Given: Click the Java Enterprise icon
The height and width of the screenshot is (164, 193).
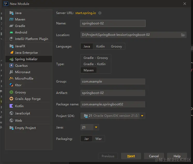Looking at the screenshot, I should (x=11, y=52).
